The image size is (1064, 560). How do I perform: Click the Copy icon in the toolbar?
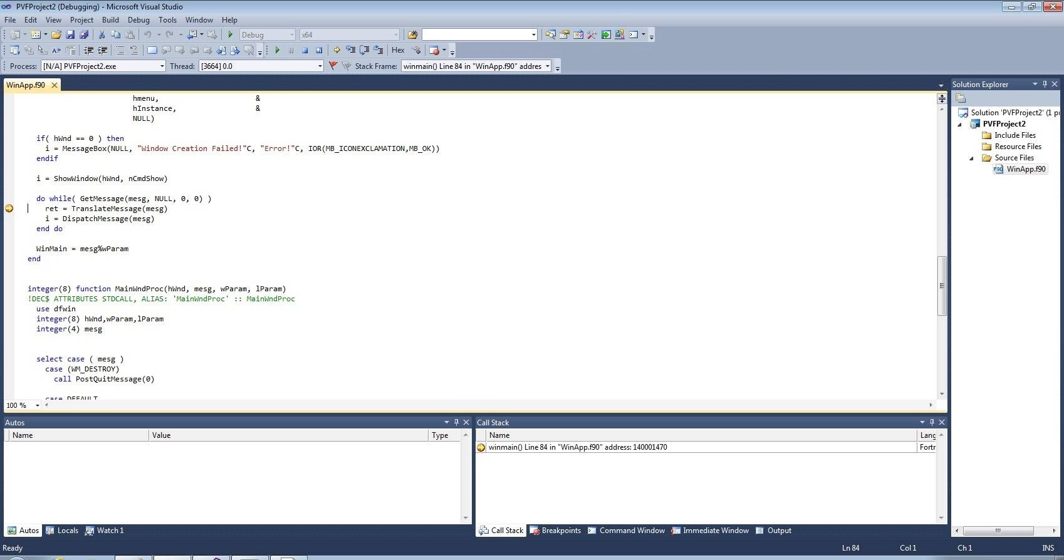(115, 35)
